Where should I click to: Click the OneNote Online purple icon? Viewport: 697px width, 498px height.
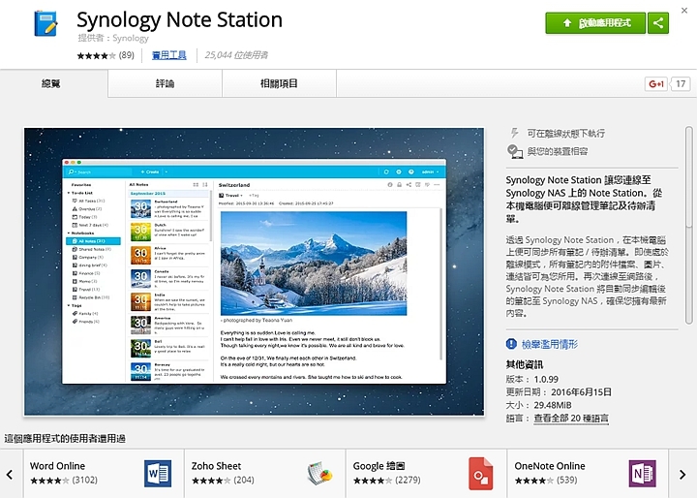[x=643, y=474]
